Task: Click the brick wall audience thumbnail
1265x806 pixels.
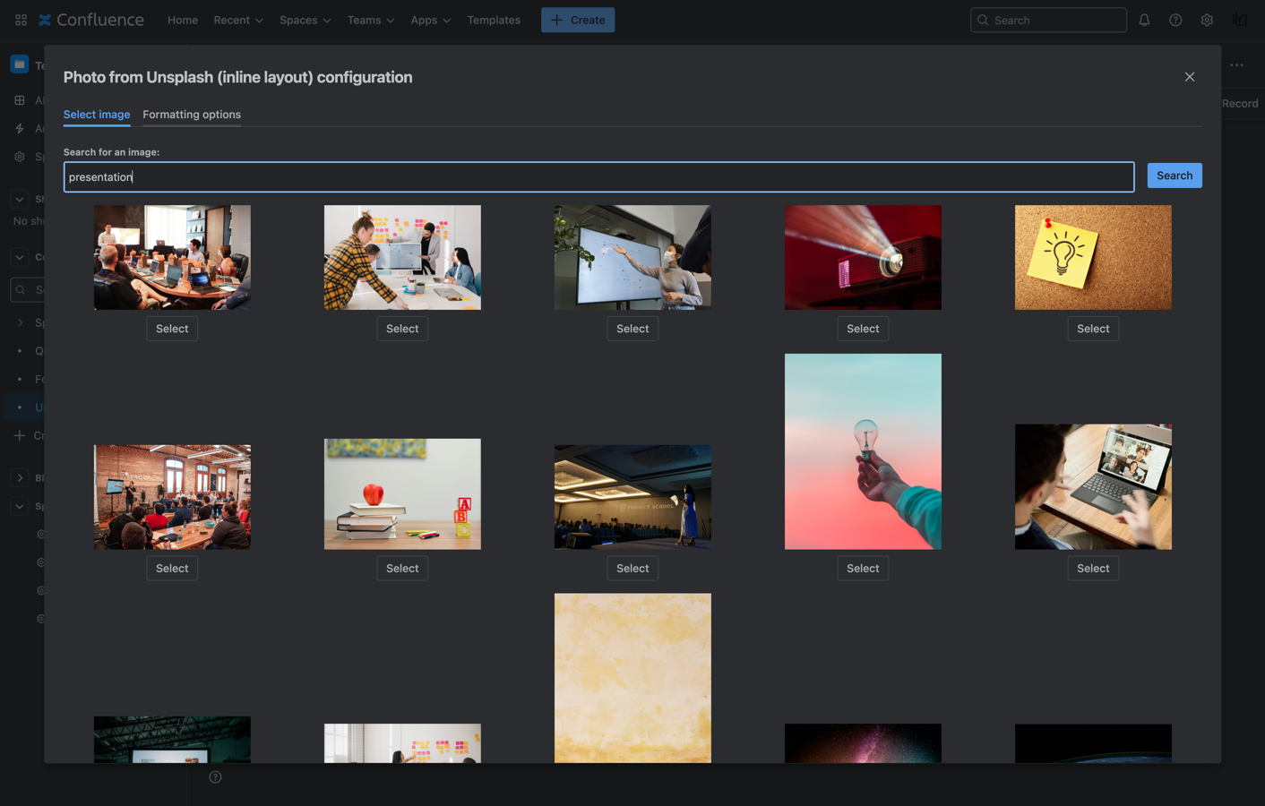Action: 172,497
